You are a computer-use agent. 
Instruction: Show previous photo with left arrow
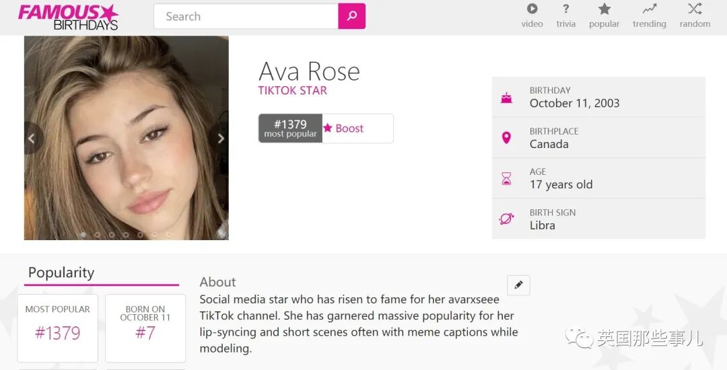(x=32, y=138)
